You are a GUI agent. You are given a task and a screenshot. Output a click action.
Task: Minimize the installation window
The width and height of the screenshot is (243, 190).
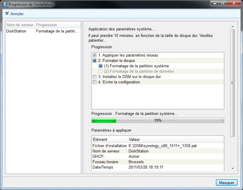click(x=215, y=3)
